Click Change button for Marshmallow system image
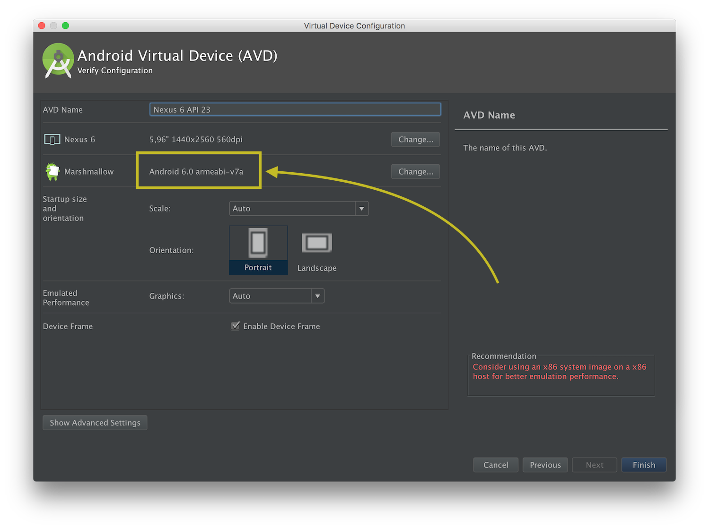 click(x=416, y=172)
